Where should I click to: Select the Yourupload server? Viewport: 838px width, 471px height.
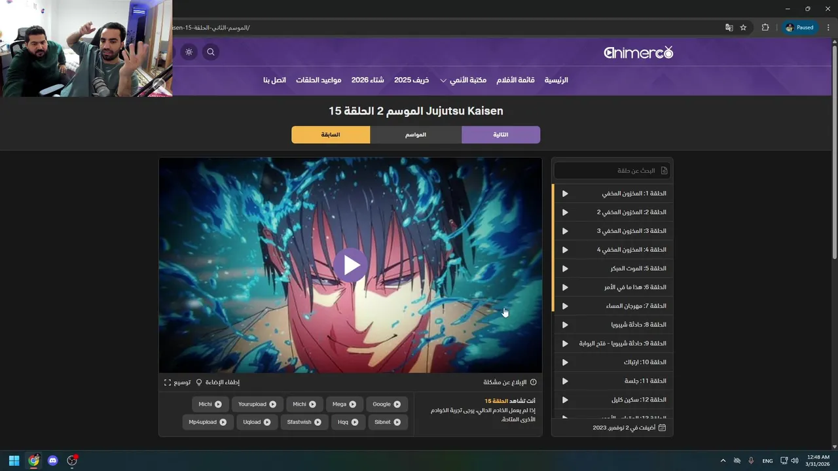[257, 404]
